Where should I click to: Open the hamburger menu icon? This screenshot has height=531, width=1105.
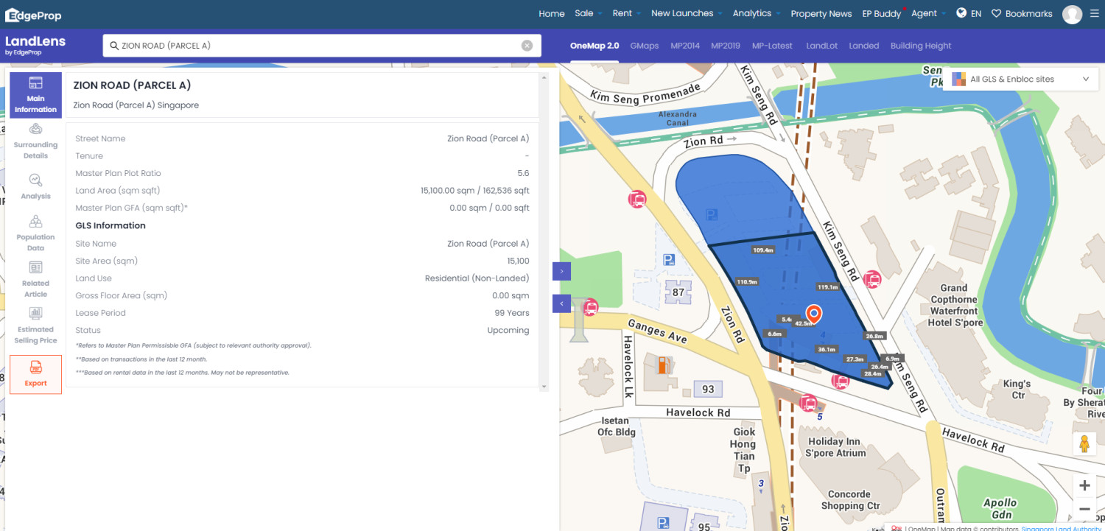point(1094,14)
